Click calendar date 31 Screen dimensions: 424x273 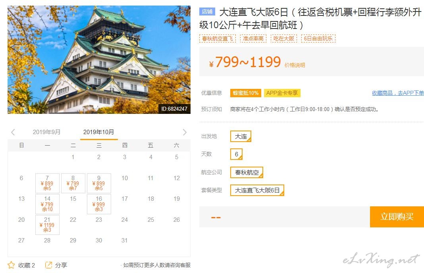coord(124,240)
